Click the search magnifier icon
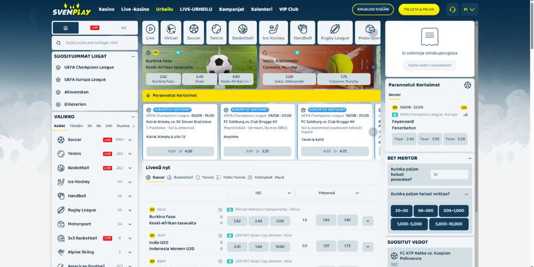 pos(59,43)
